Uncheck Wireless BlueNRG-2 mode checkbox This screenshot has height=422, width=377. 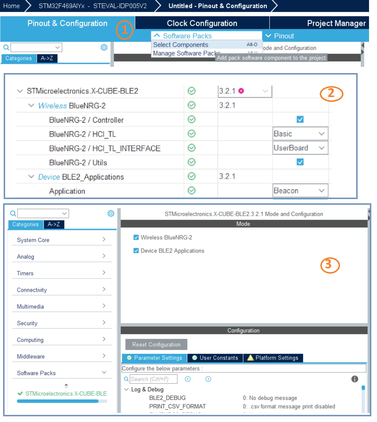pyautogui.click(x=136, y=237)
